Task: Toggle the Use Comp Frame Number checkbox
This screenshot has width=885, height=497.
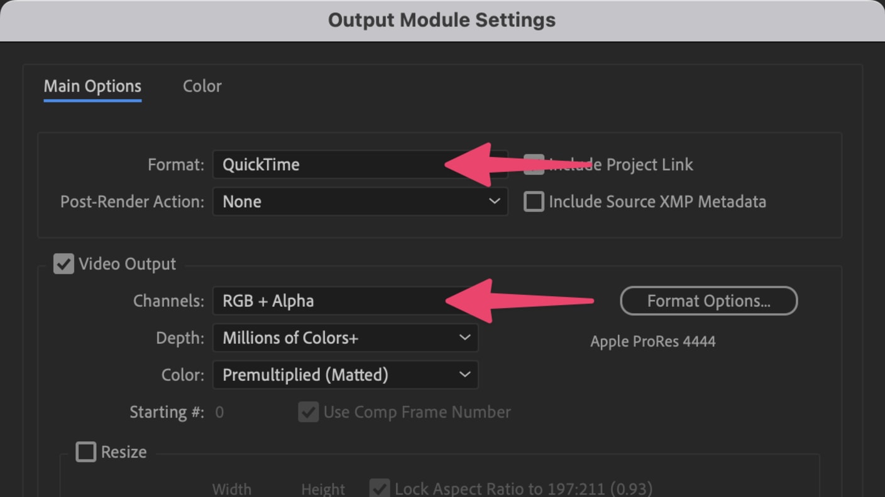Action: pyautogui.click(x=308, y=412)
